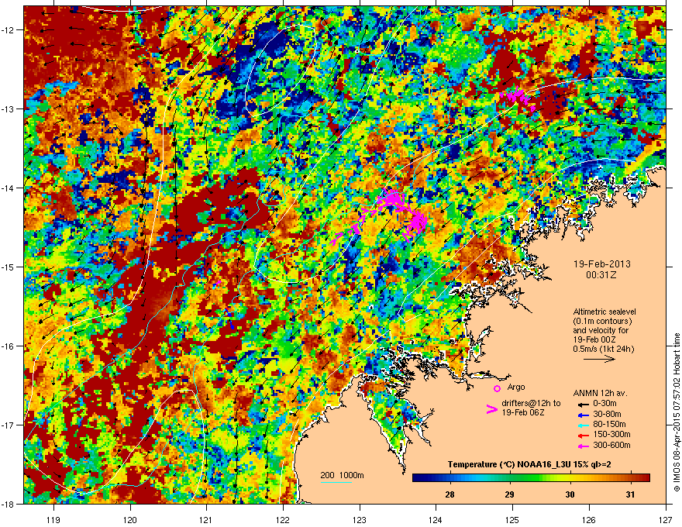The width and height of the screenshot is (682, 527).
Task: Click the '0.5m/s (1kt 24h)' text
Action: 603,349
